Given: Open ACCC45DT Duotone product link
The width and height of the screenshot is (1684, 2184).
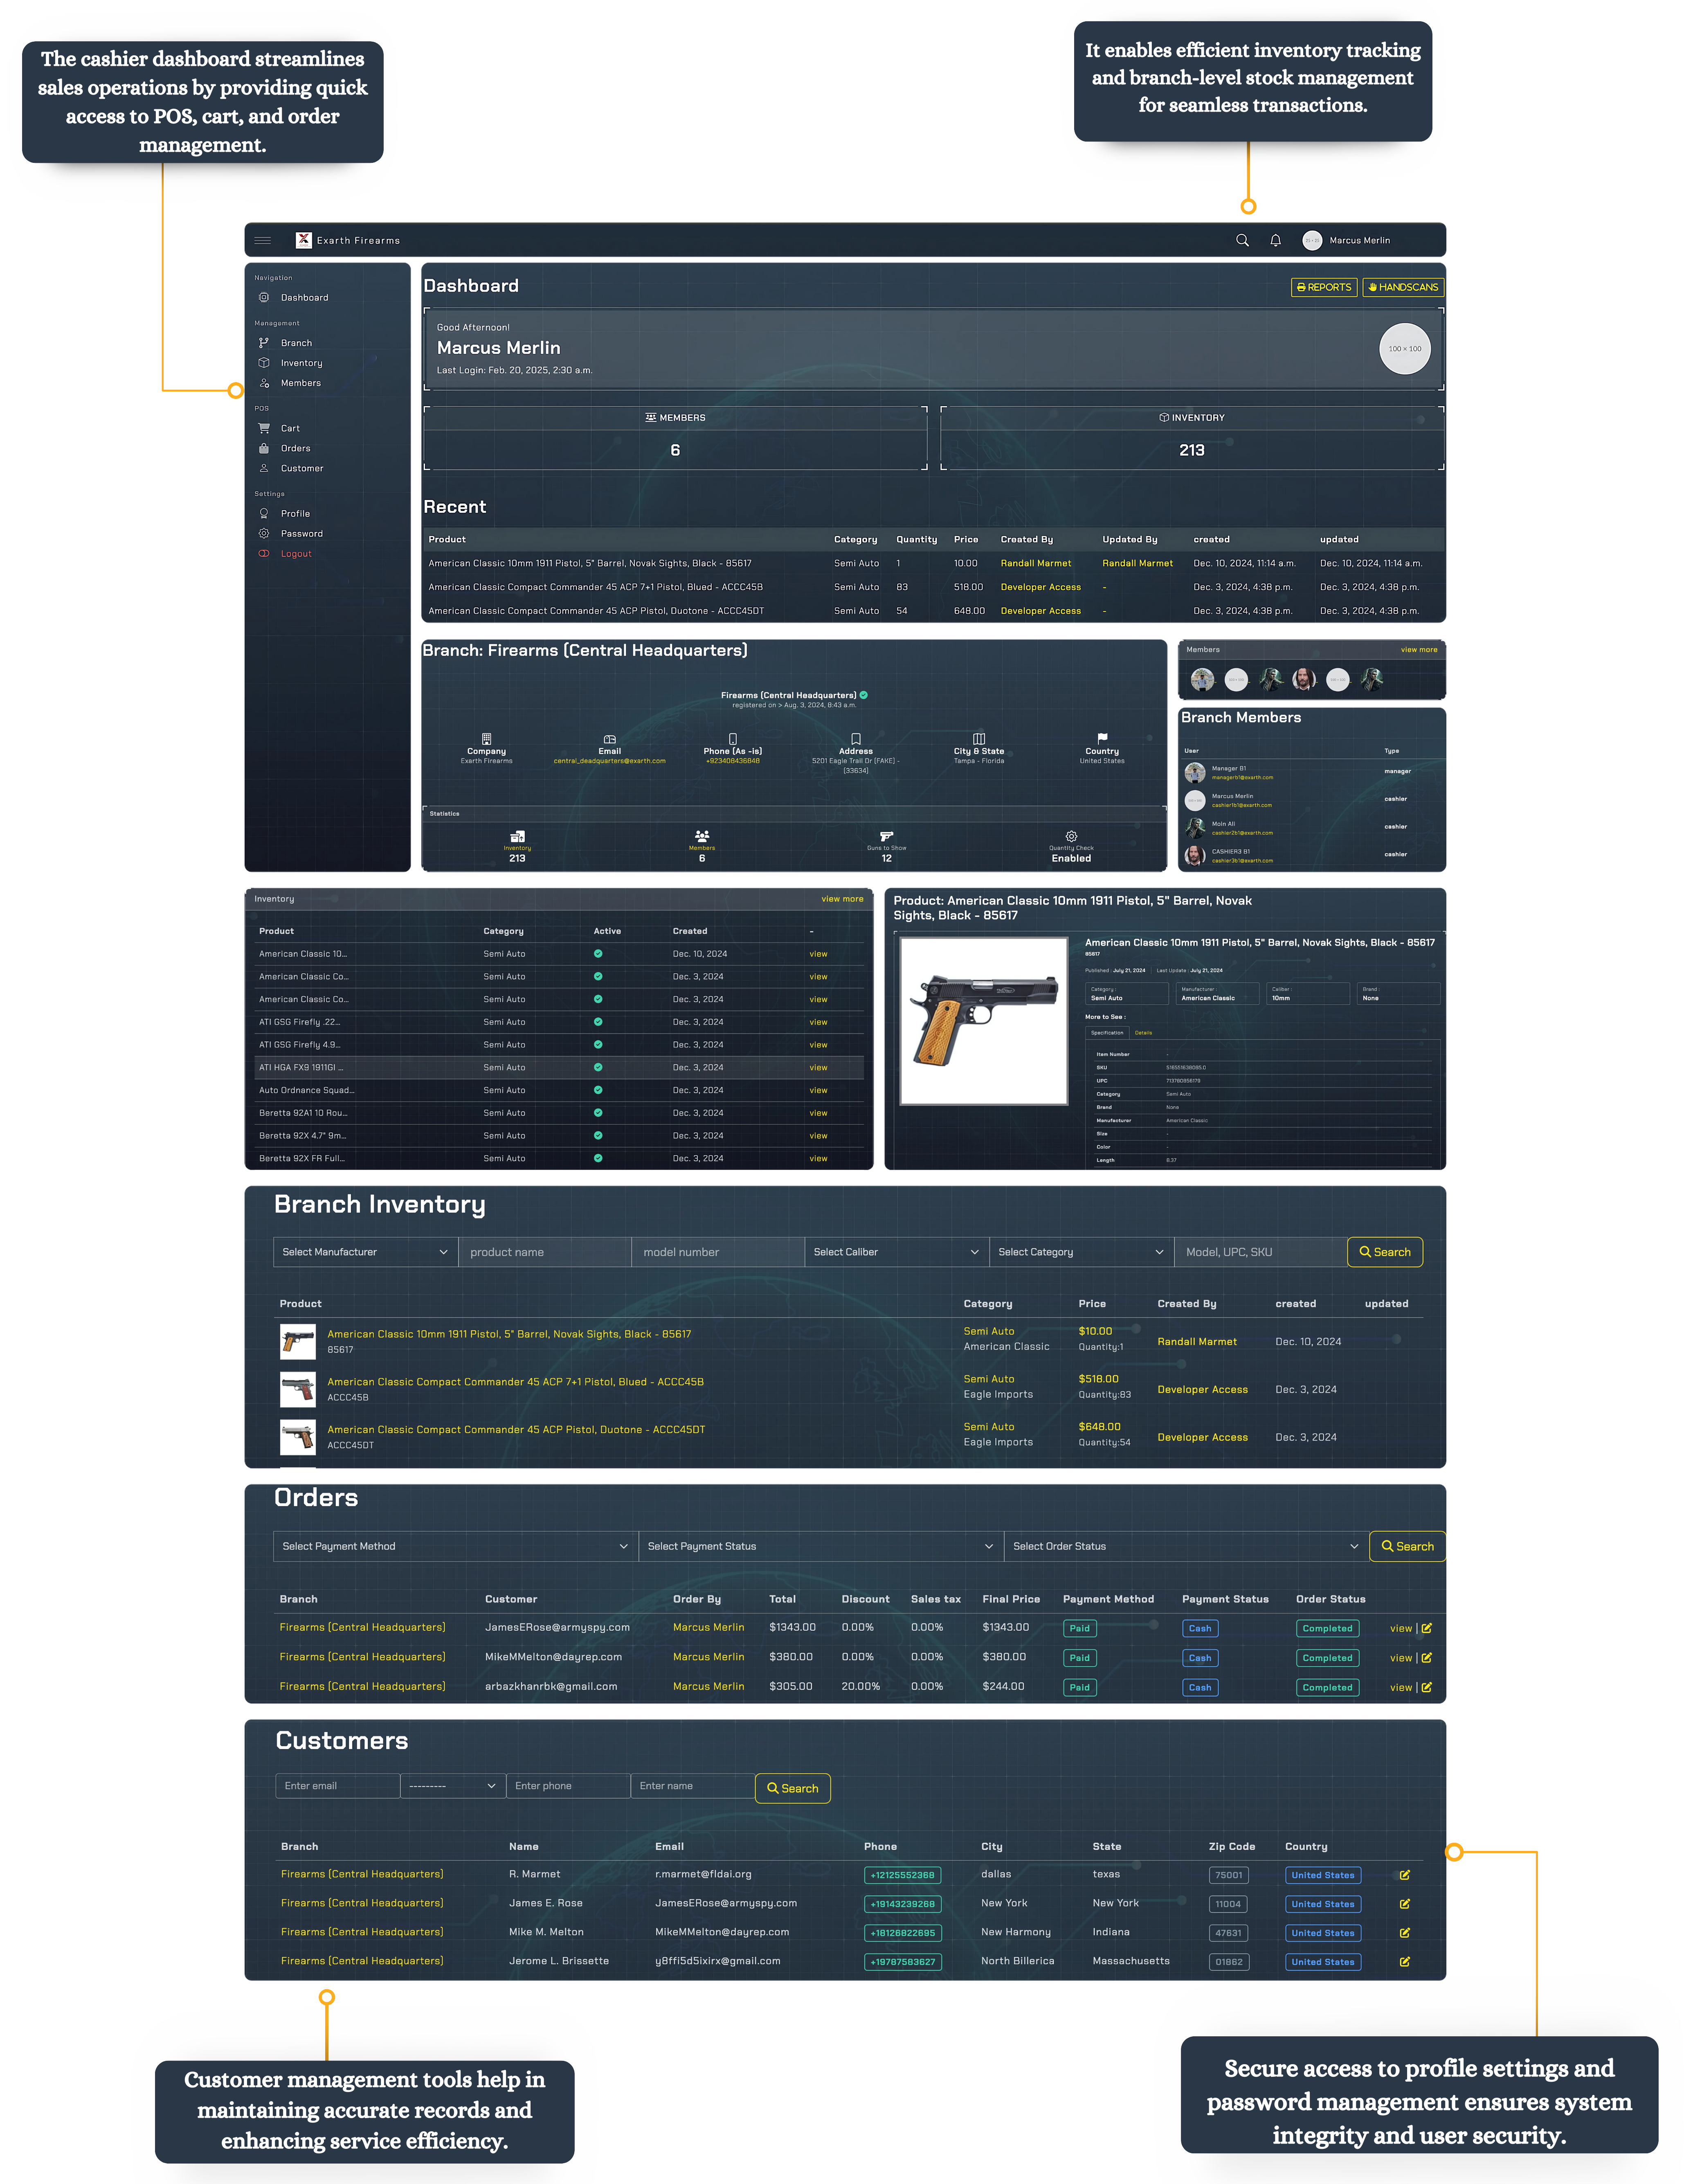Looking at the screenshot, I should coord(516,1430).
